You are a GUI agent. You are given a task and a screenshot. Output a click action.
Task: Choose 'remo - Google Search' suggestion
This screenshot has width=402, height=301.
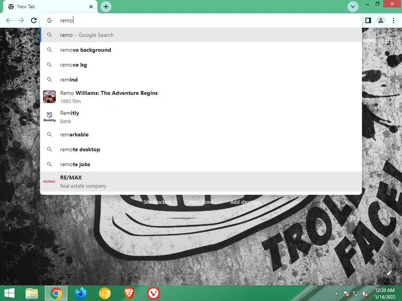pos(201,35)
